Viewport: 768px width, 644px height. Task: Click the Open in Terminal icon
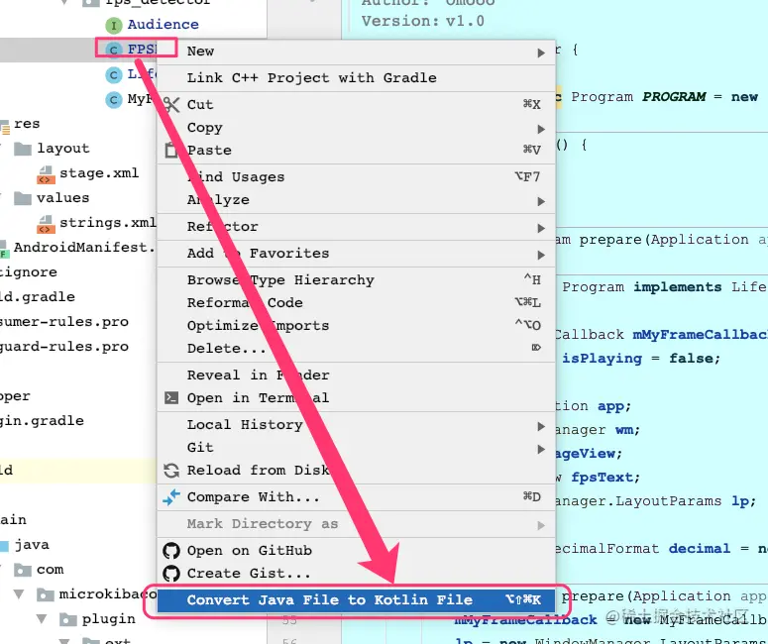click(170, 397)
